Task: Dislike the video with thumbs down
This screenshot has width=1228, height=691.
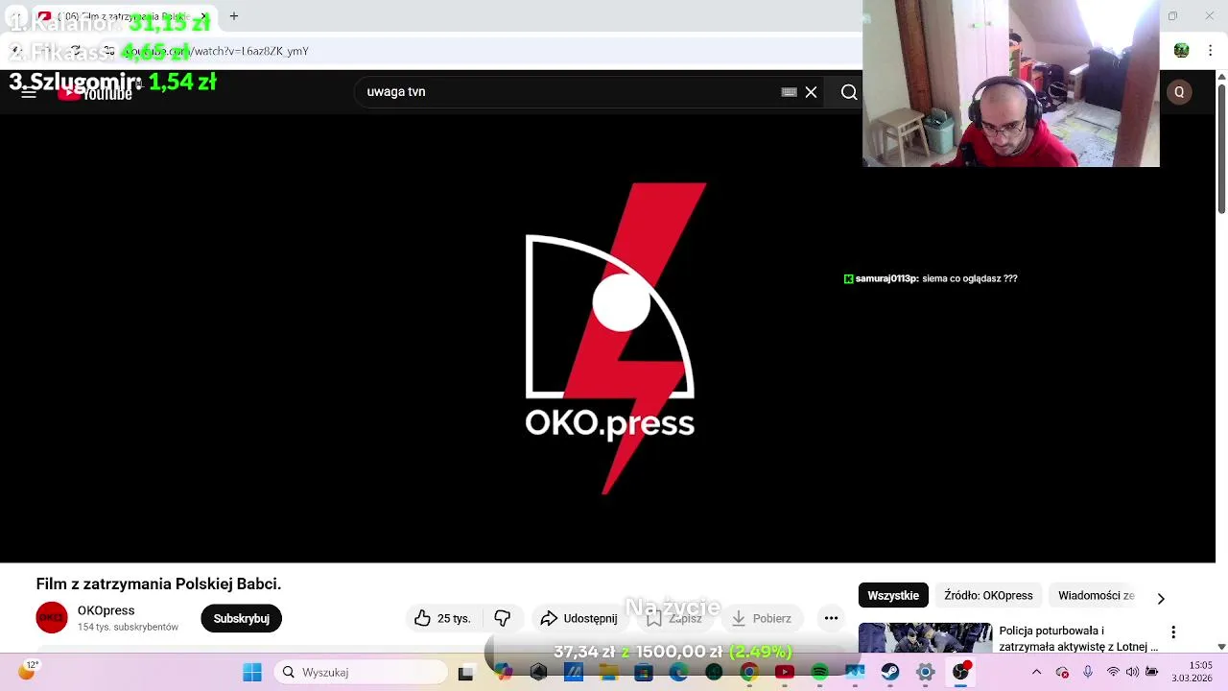Action: tap(502, 618)
